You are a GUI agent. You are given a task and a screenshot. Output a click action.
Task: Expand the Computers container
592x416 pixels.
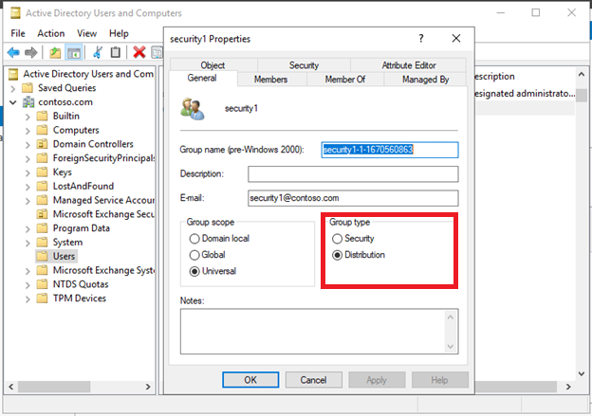pyautogui.click(x=28, y=131)
